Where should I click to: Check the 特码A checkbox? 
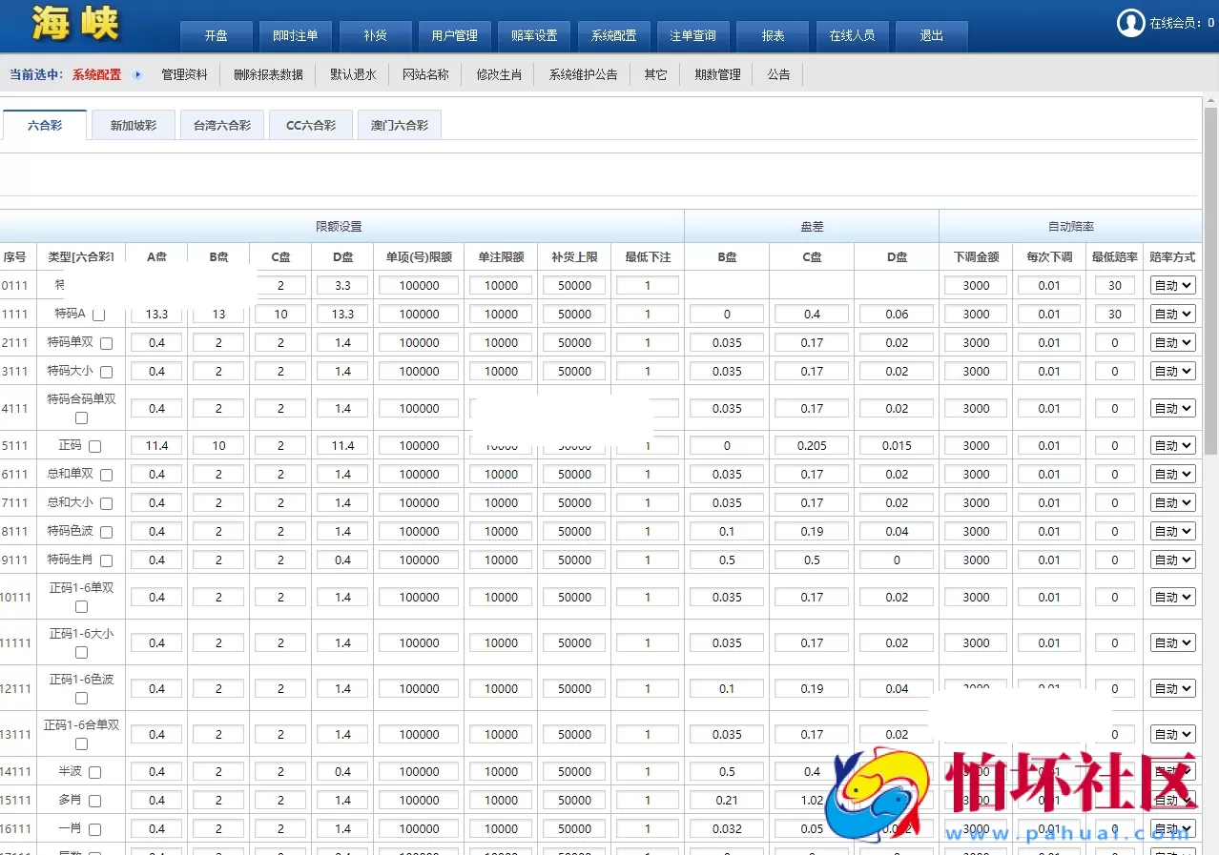pos(98,315)
